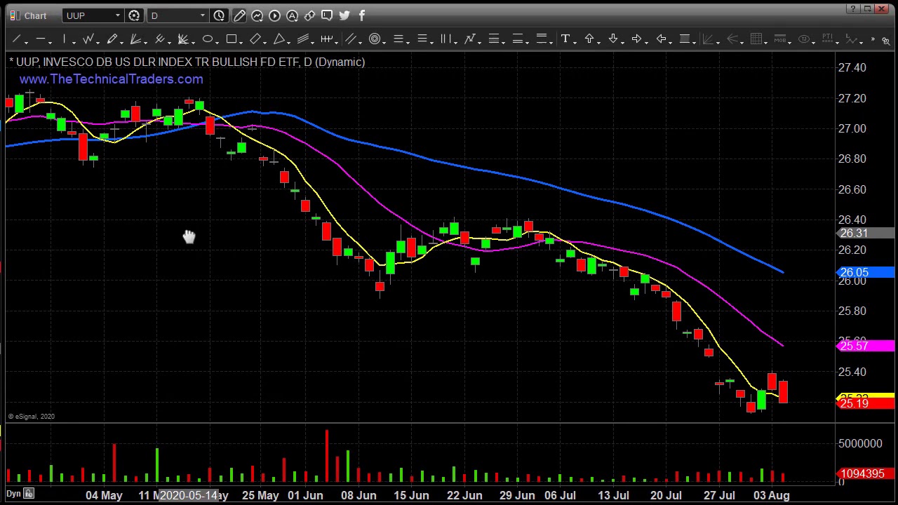Open the studies chart-line icon
The image size is (898, 505).
point(257,15)
